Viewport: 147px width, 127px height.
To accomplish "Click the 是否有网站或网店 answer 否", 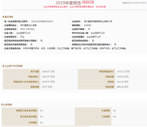I will pos(93,41).
